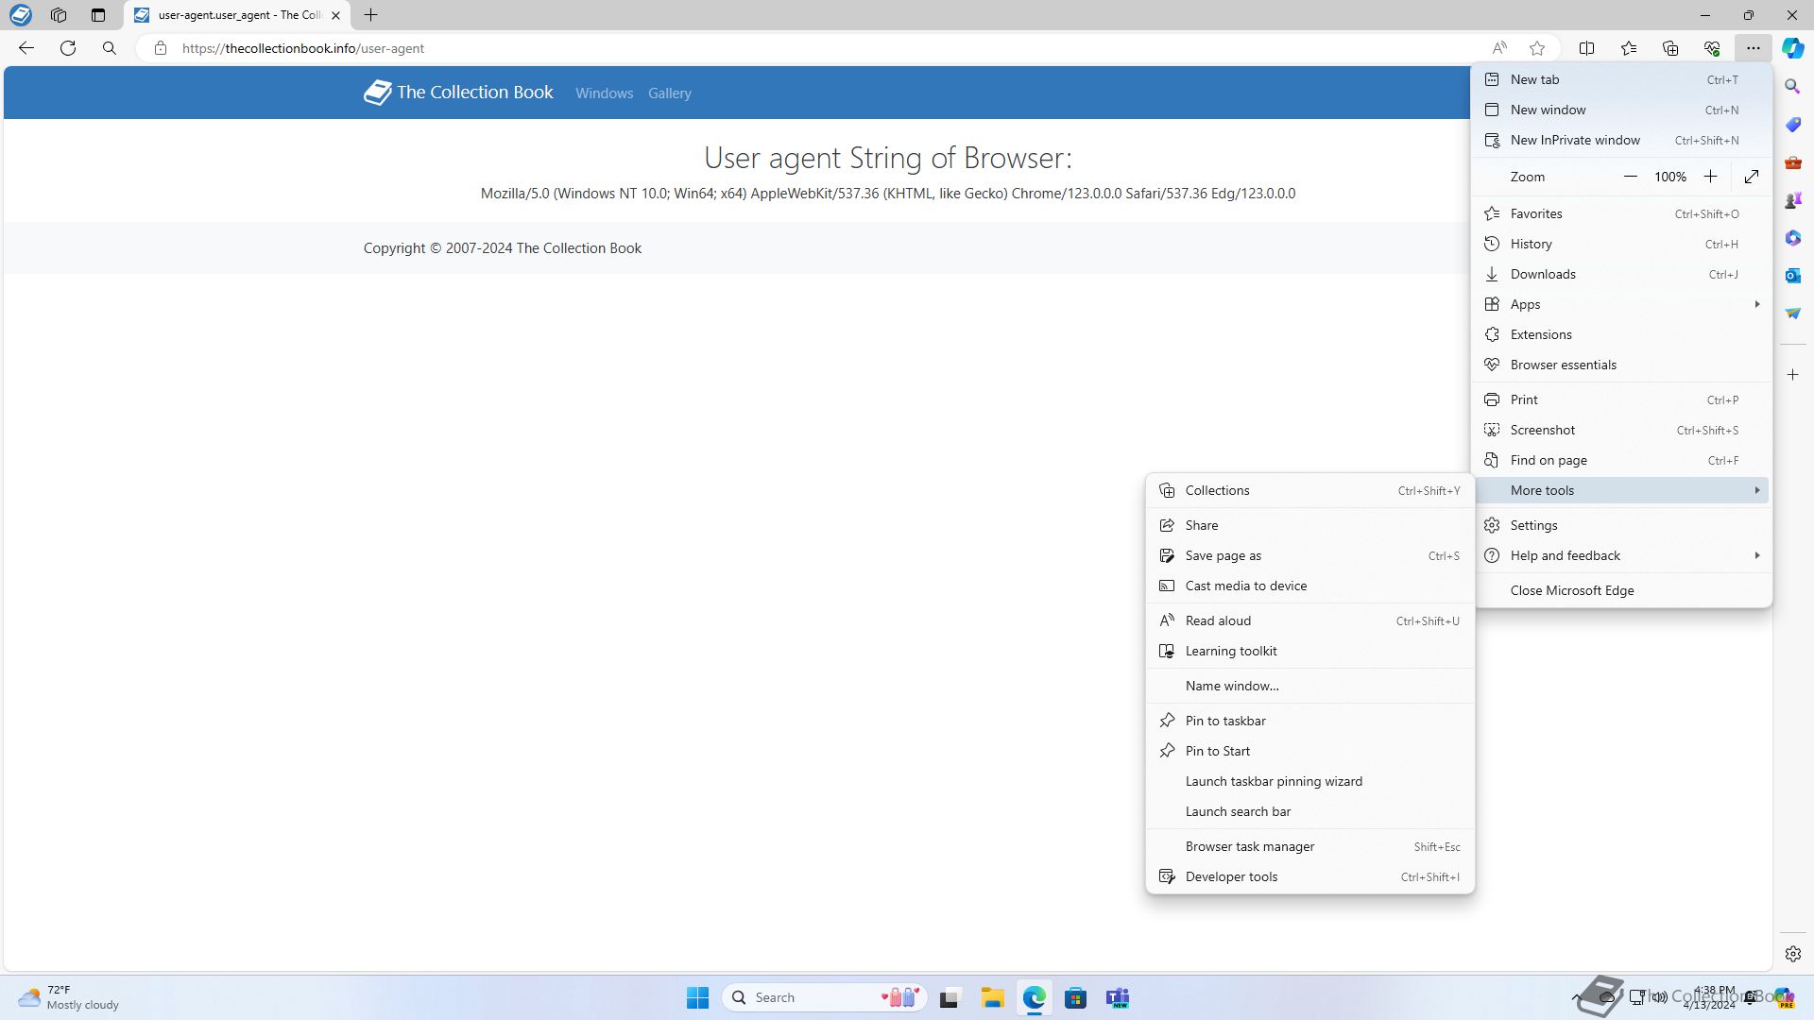Open the sidebar Shopping tag icon

point(1793,125)
